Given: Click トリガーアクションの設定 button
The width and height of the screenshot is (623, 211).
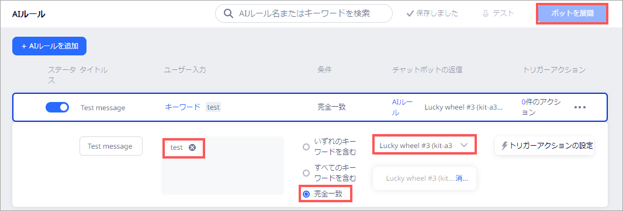Looking at the screenshot, I should [544, 146].
